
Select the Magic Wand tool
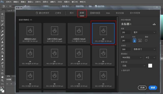[2, 24]
